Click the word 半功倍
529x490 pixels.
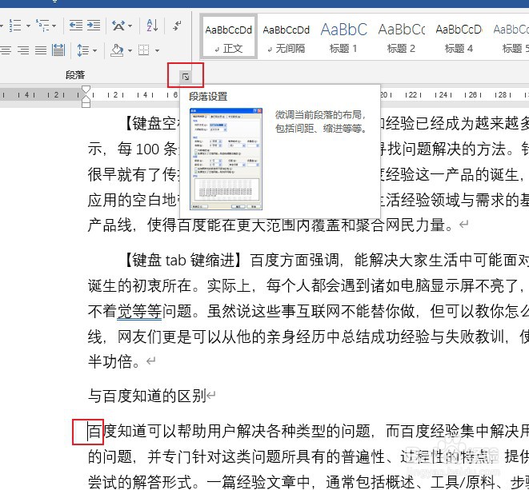pyautogui.click(x=110, y=361)
